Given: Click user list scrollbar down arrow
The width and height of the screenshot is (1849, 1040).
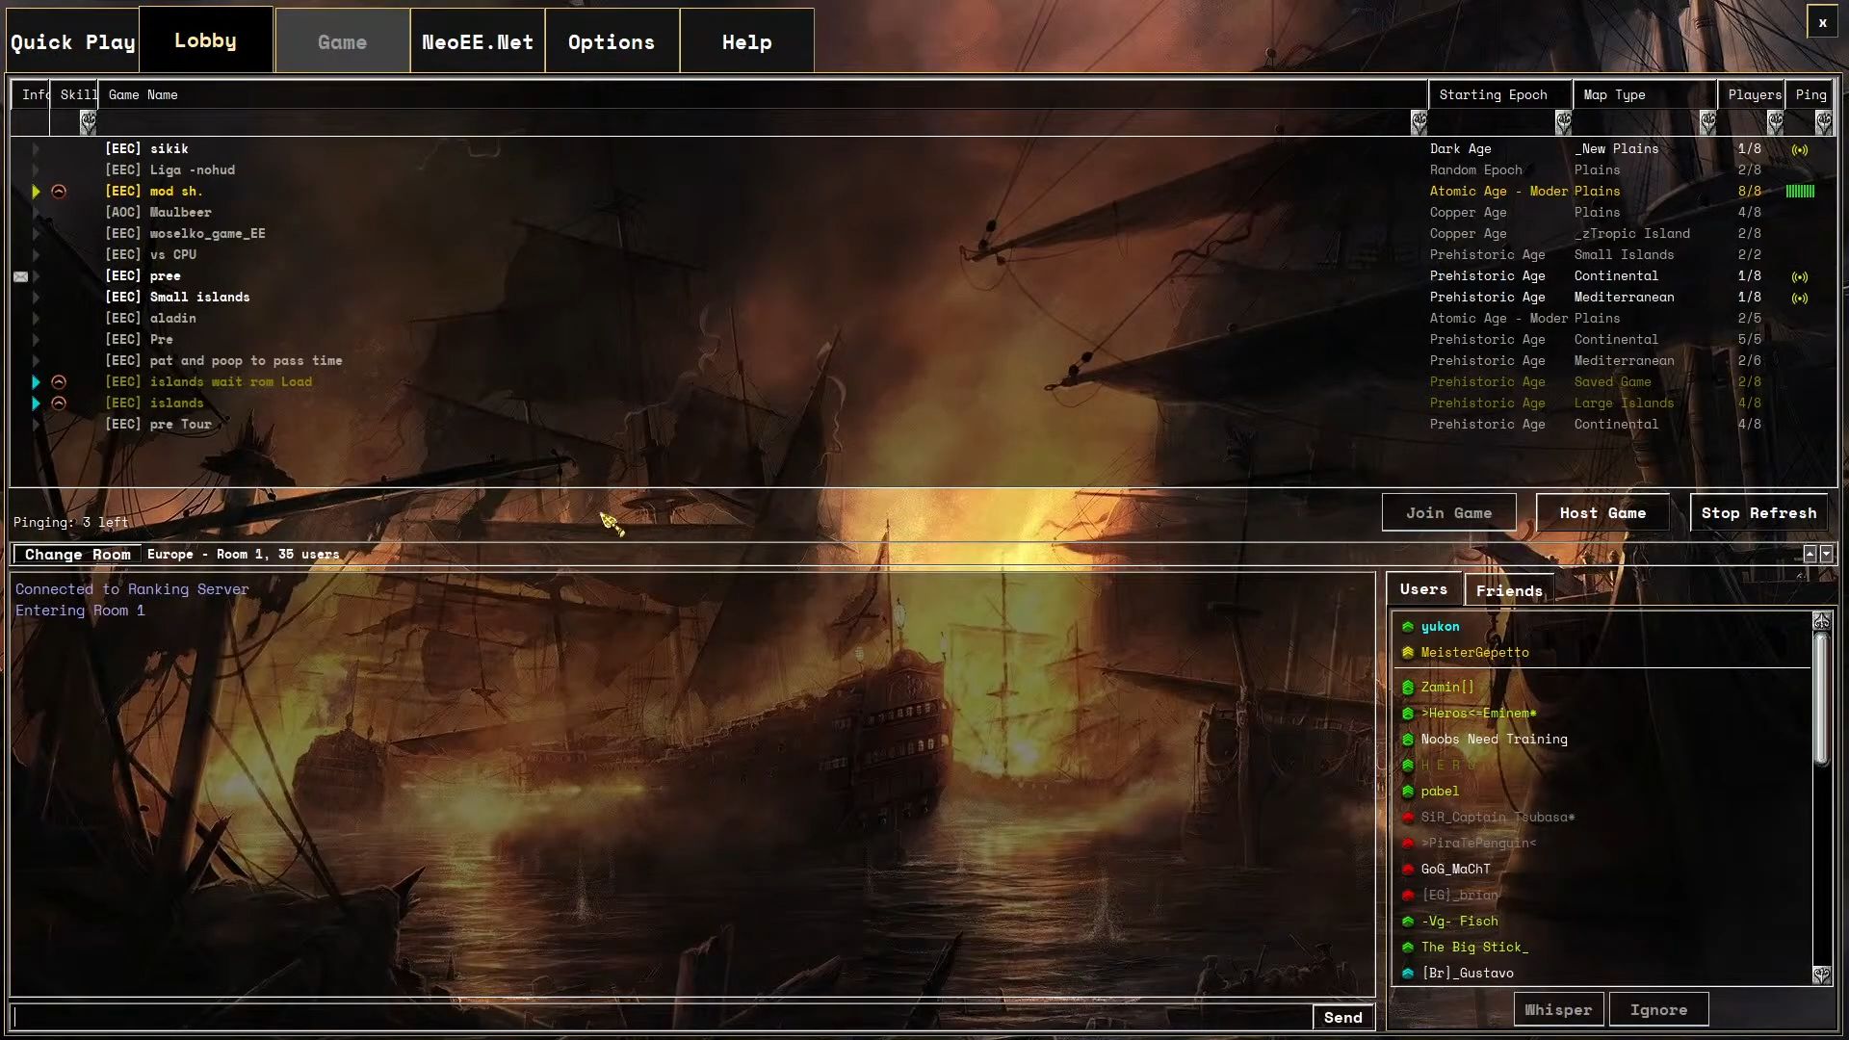Looking at the screenshot, I should click(1822, 975).
